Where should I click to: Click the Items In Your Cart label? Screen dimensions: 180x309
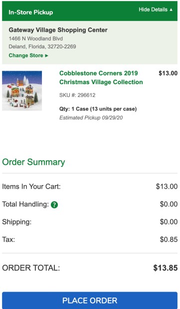tap(31, 187)
